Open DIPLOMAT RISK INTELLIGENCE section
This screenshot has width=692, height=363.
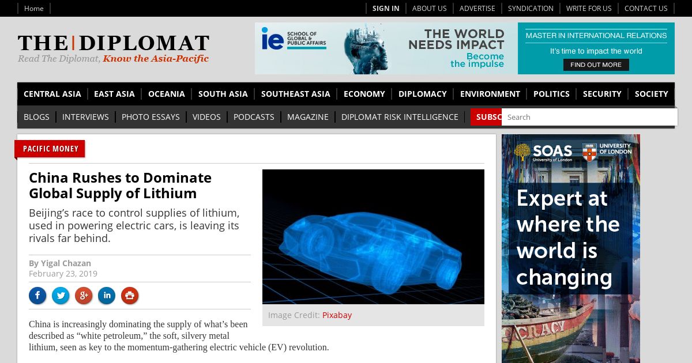(400, 117)
